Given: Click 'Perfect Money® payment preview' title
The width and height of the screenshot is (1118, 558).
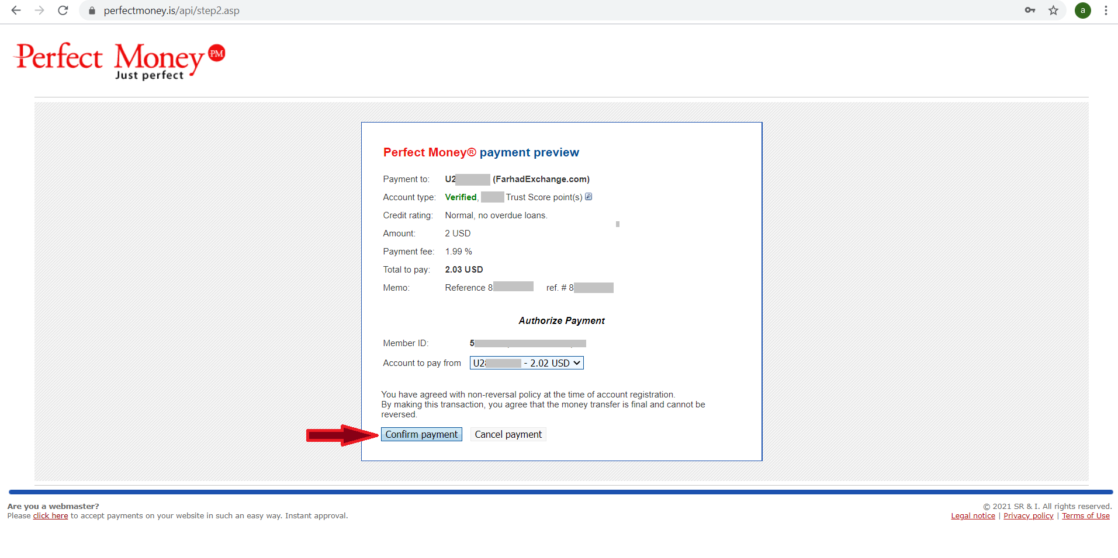Looking at the screenshot, I should pyautogui.click(x=481, y=152).
